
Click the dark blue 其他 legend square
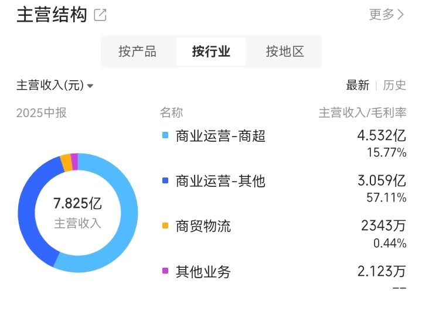click(x=165, y=180)
